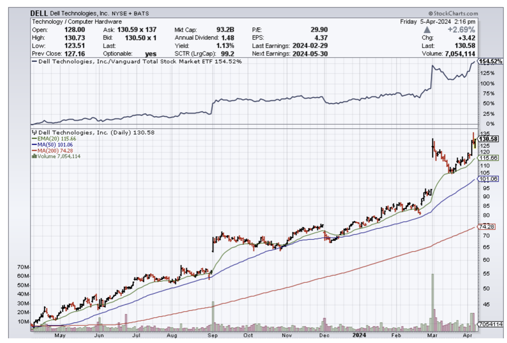Image resolution: width=507 pixels, height=343 pixels.
Task: Click the 130.58 last price tag on axis
Action: pos(488,139)
